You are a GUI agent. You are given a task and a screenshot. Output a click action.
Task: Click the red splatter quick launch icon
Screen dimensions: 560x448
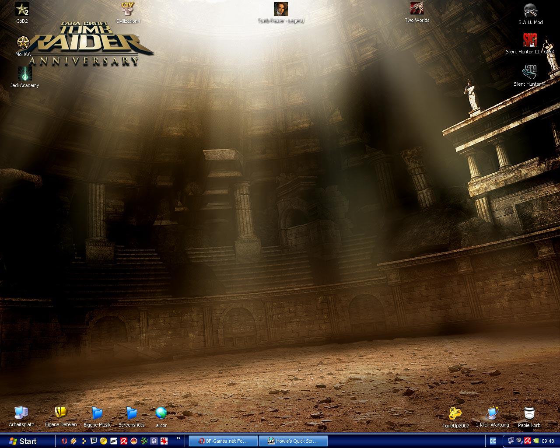click(x=164, y=441)
